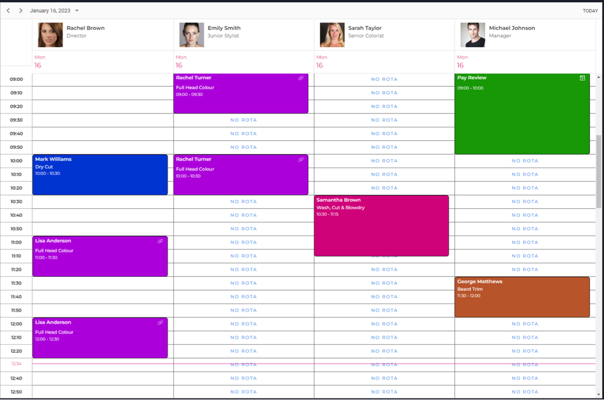604x400 pixels.
Task: Open Samantha Brown's Wash, Cut & Blowdry appointment
Action: (381, 225)
